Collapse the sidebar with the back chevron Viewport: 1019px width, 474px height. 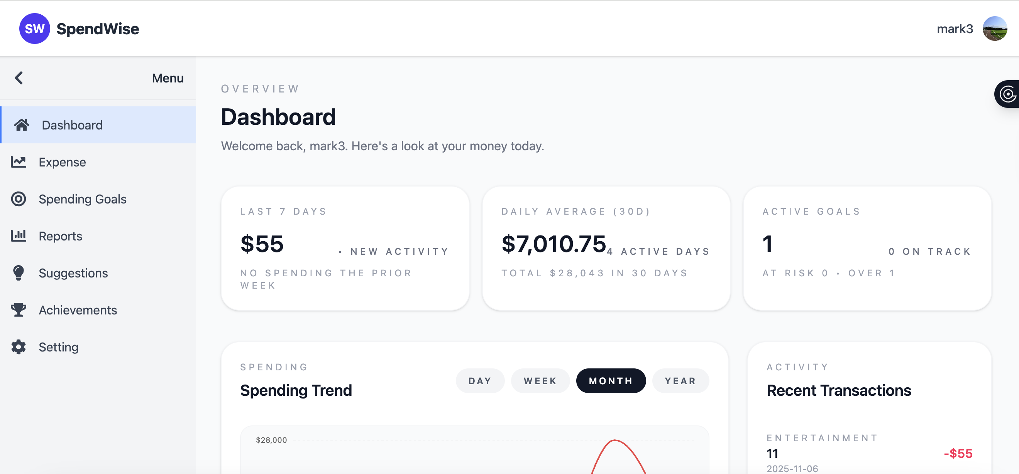click(x=19, y=78)
